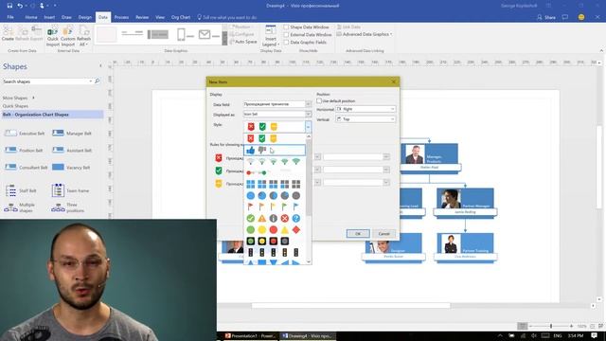Click the zoom slider in status bar

coord(551,326)
